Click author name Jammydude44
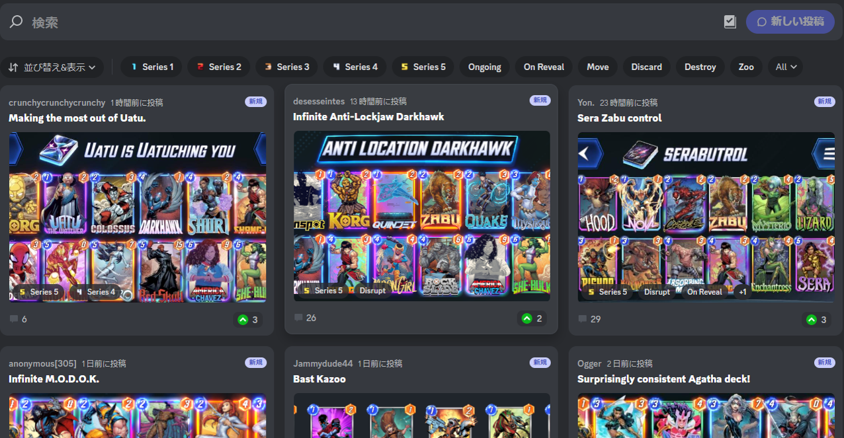Screen dimensions: 844x438 (323, 363)
